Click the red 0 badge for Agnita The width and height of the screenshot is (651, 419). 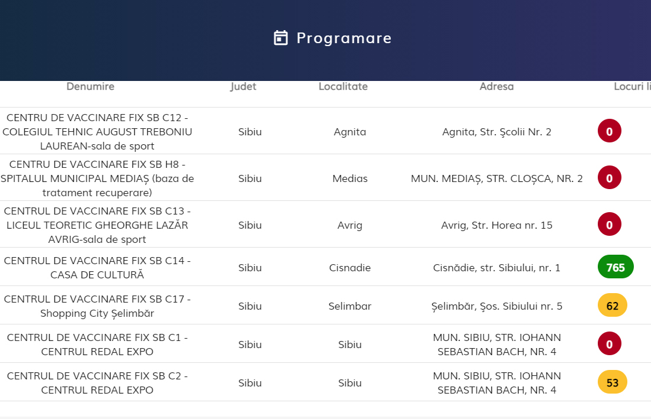610,131
